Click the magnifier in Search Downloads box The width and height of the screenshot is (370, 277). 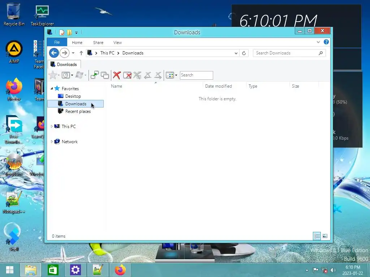(321, 53)
